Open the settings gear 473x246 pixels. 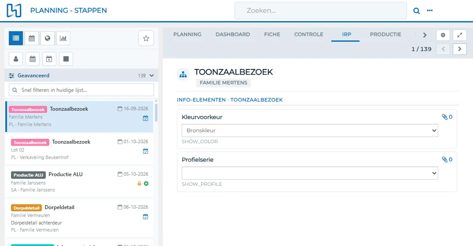pyautogui.click(x=443, y=35)
